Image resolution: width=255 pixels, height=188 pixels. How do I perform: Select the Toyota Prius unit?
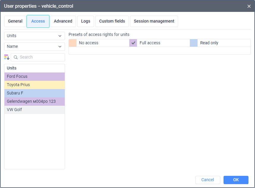(34, 85)
